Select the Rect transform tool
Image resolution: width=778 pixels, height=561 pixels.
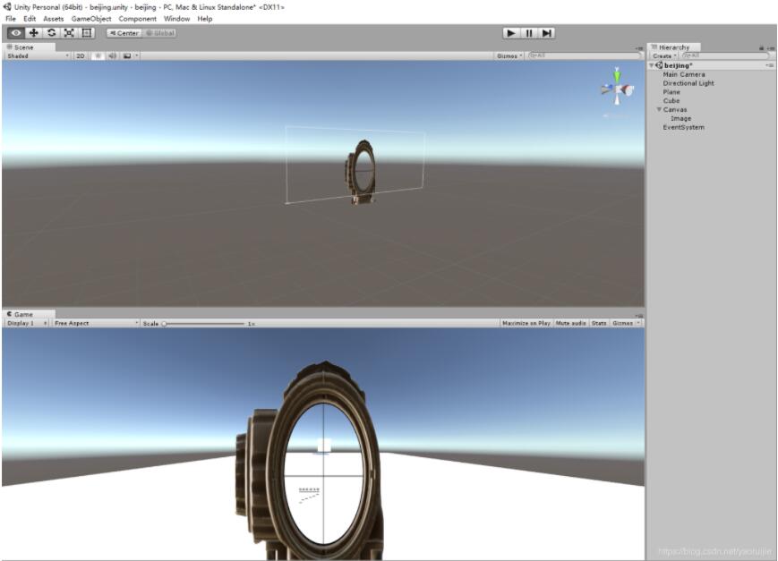coord(87,33)
